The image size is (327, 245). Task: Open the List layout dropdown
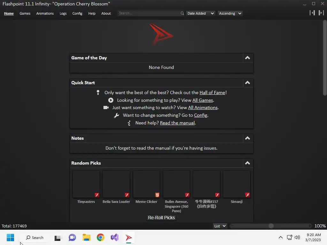point(220,226)
